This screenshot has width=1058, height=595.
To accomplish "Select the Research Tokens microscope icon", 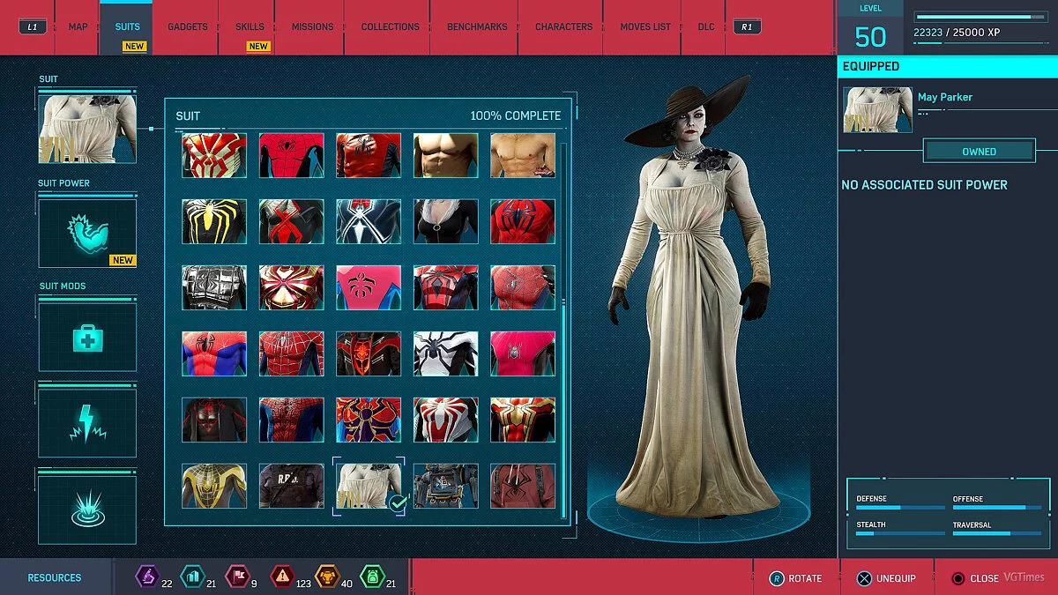I will 146,577.
